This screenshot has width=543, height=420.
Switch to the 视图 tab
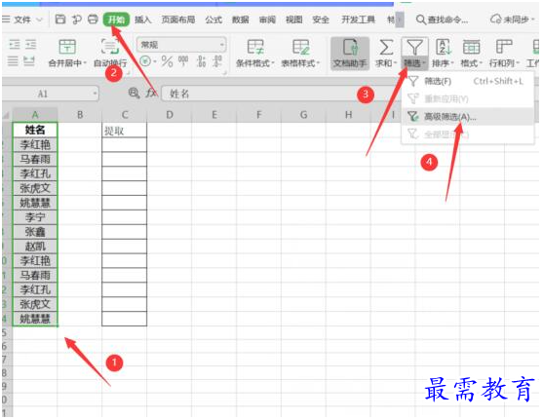pos(294,19)
